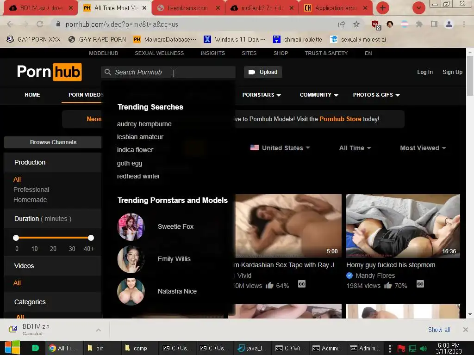Open the SHOP top link

pos(281,53)
